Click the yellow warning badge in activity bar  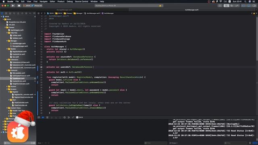pyautogui.click(x=160, y=6)
